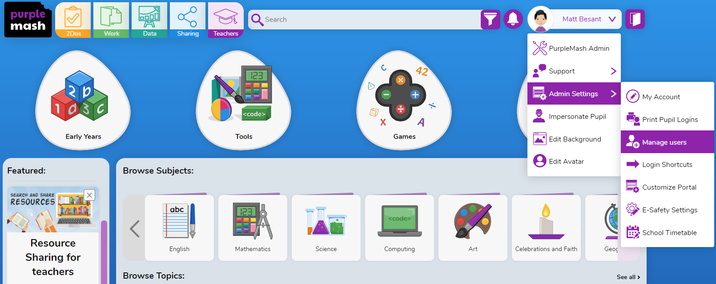Click the Edit Background picture icon
Viewport: 716px width, 284px height.
tap(539, 138)
